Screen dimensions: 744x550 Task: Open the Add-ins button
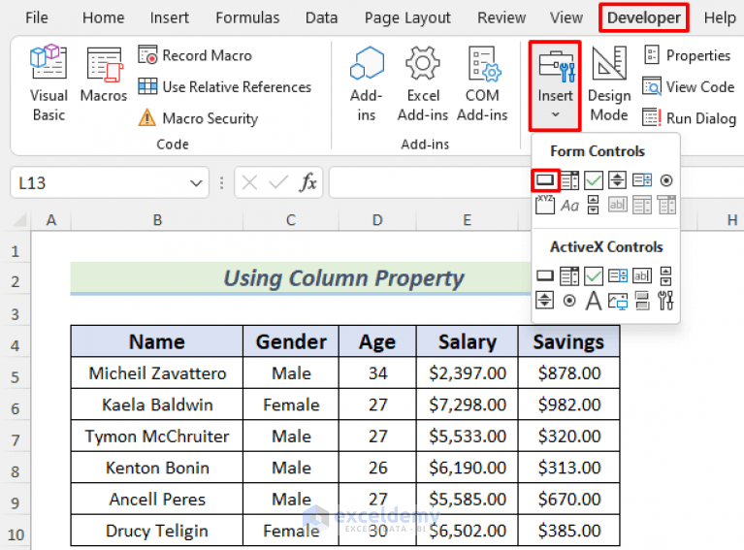click(366, 84)
